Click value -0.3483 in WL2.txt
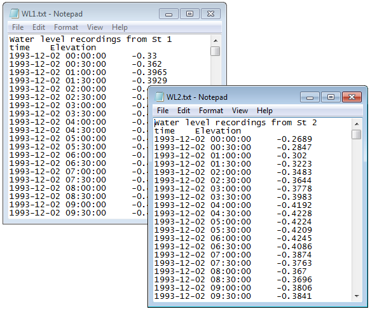Screen dimensions: 370x309 pos(294,172)
